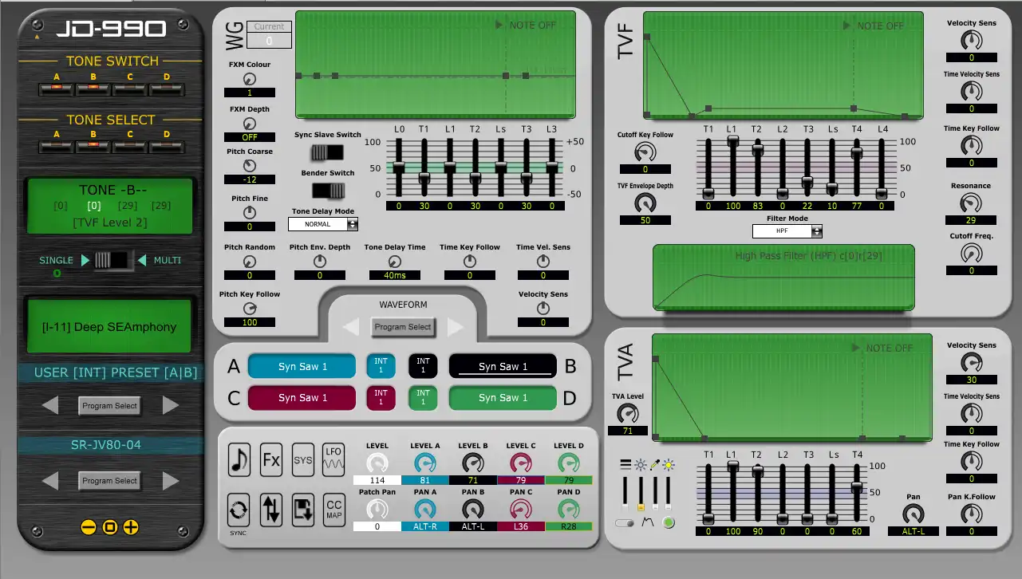Image resolution: width=1022 pixels, height=579 pixels.
Task: Open the Fx effects page
Action: [271, 459]
